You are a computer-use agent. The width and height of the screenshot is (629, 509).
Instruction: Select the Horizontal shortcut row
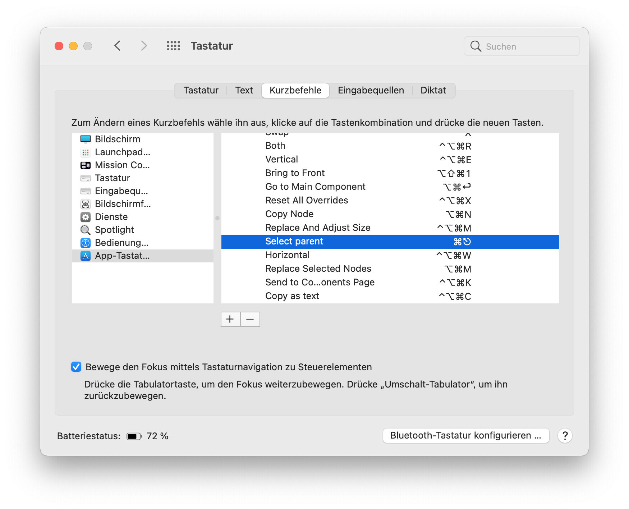[x=390, y=255]
